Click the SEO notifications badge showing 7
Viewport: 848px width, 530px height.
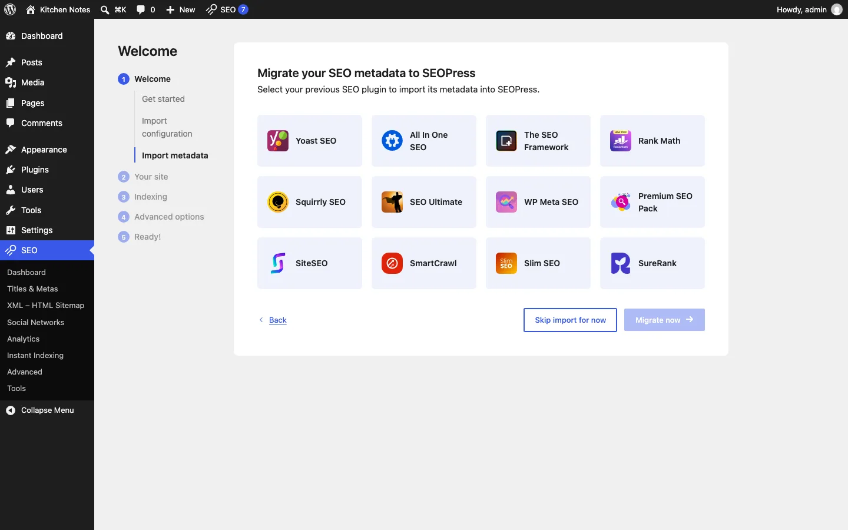243,9
